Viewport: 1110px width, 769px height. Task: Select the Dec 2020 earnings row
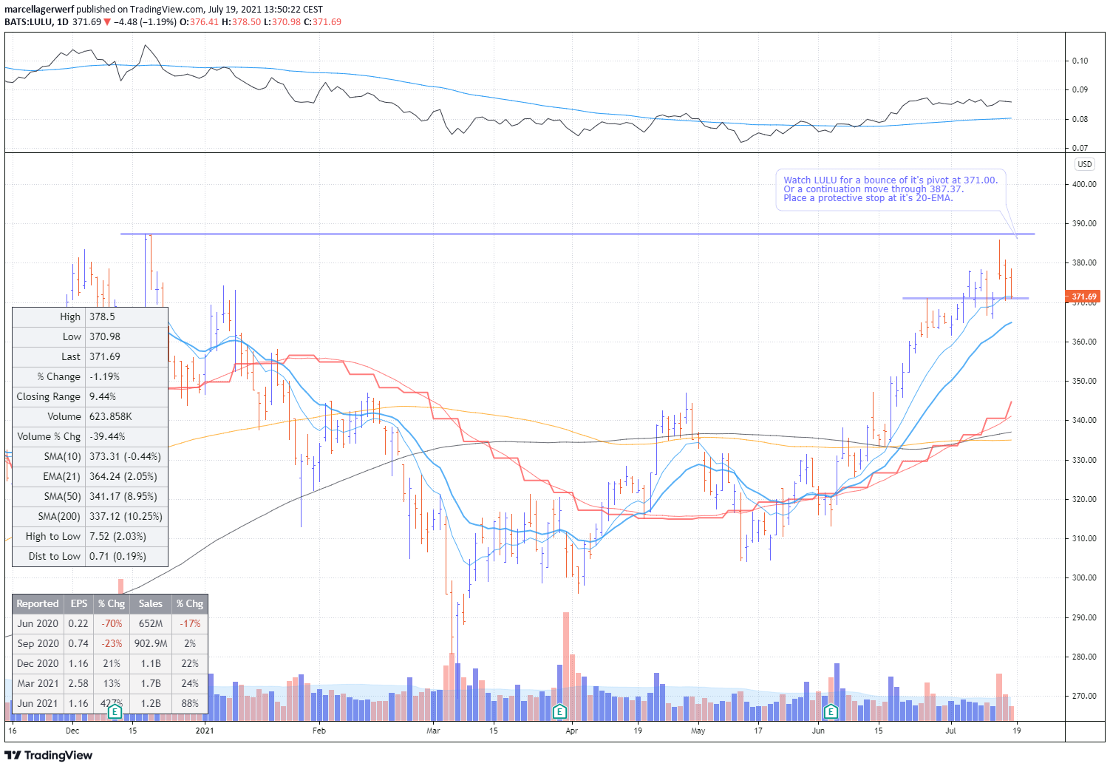click(110, 663)
